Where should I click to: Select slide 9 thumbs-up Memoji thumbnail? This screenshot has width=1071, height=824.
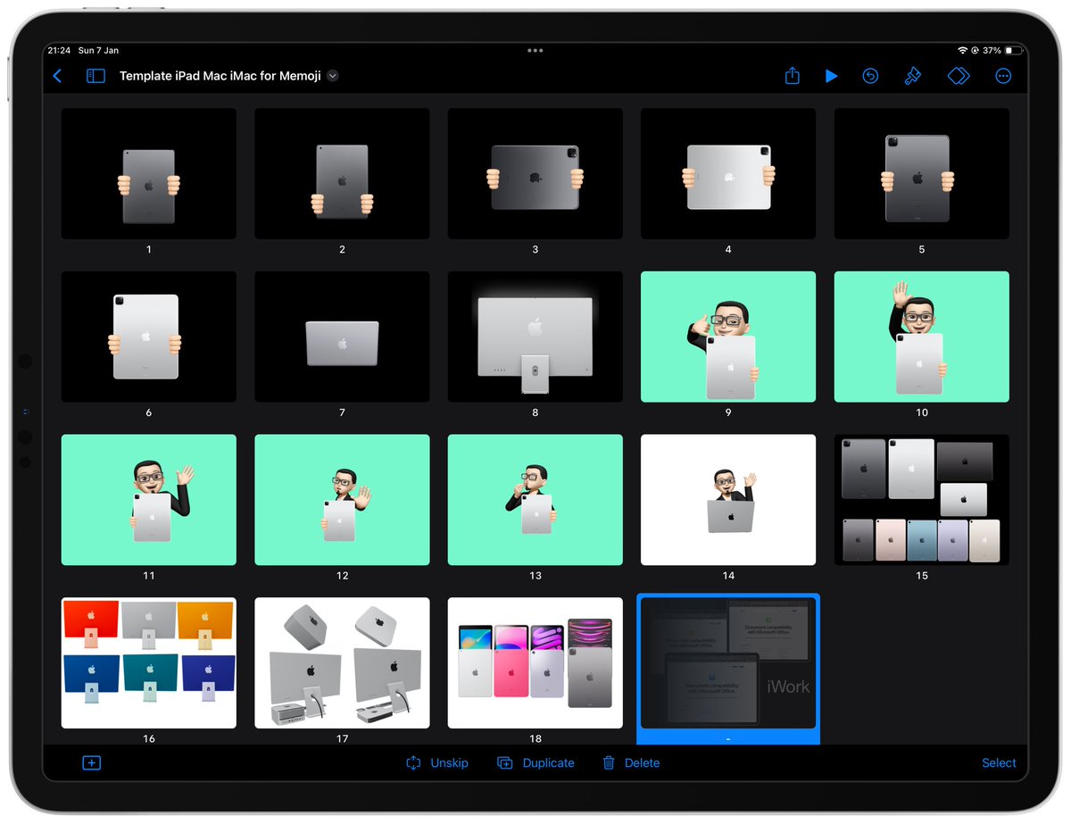pos(728,337)
